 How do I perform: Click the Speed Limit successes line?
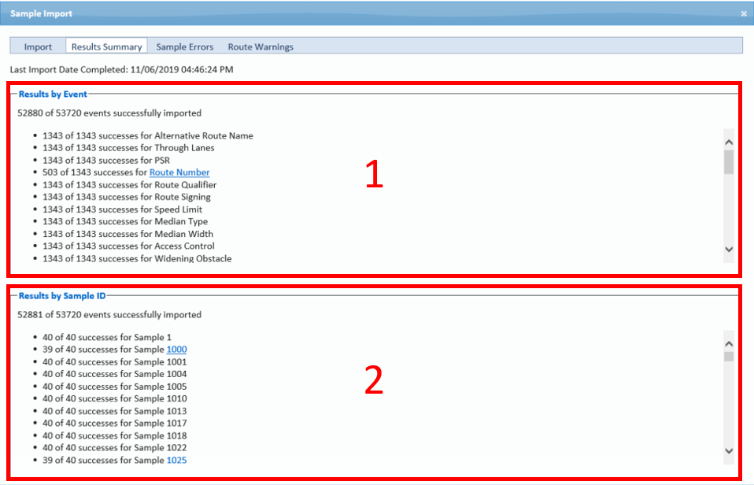122,209
